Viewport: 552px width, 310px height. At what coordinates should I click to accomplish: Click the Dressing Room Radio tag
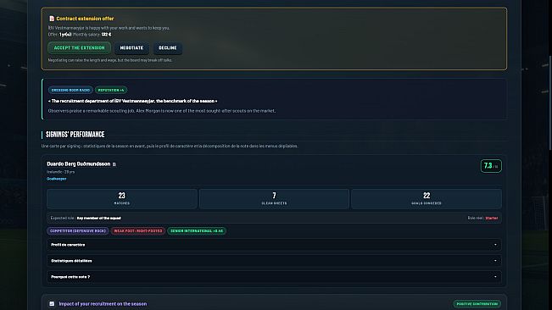70,90
